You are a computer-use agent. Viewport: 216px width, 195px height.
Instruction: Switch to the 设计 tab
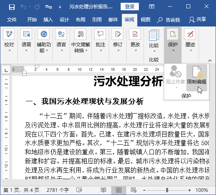64,20
